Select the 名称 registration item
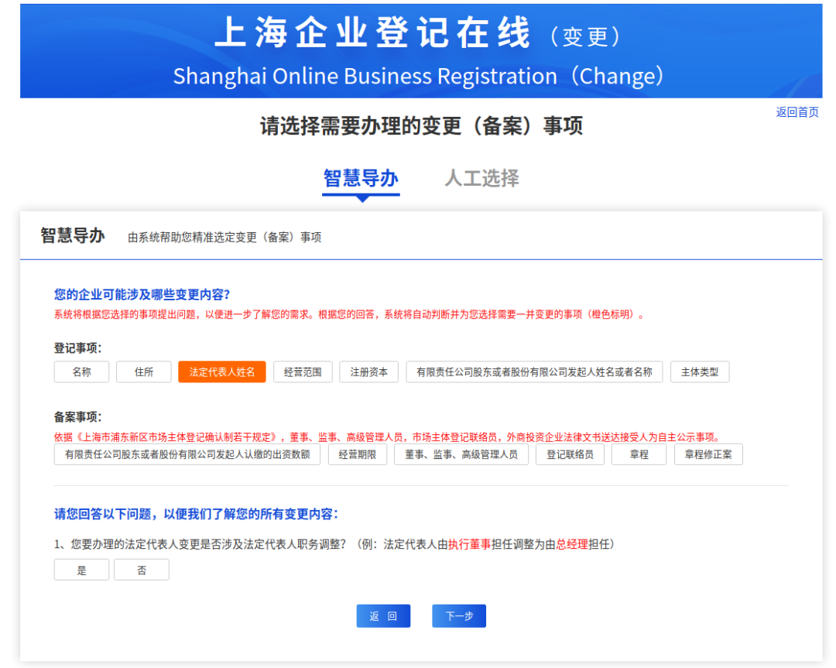Viewport: 836px width, 668px height. click(81, 372)
